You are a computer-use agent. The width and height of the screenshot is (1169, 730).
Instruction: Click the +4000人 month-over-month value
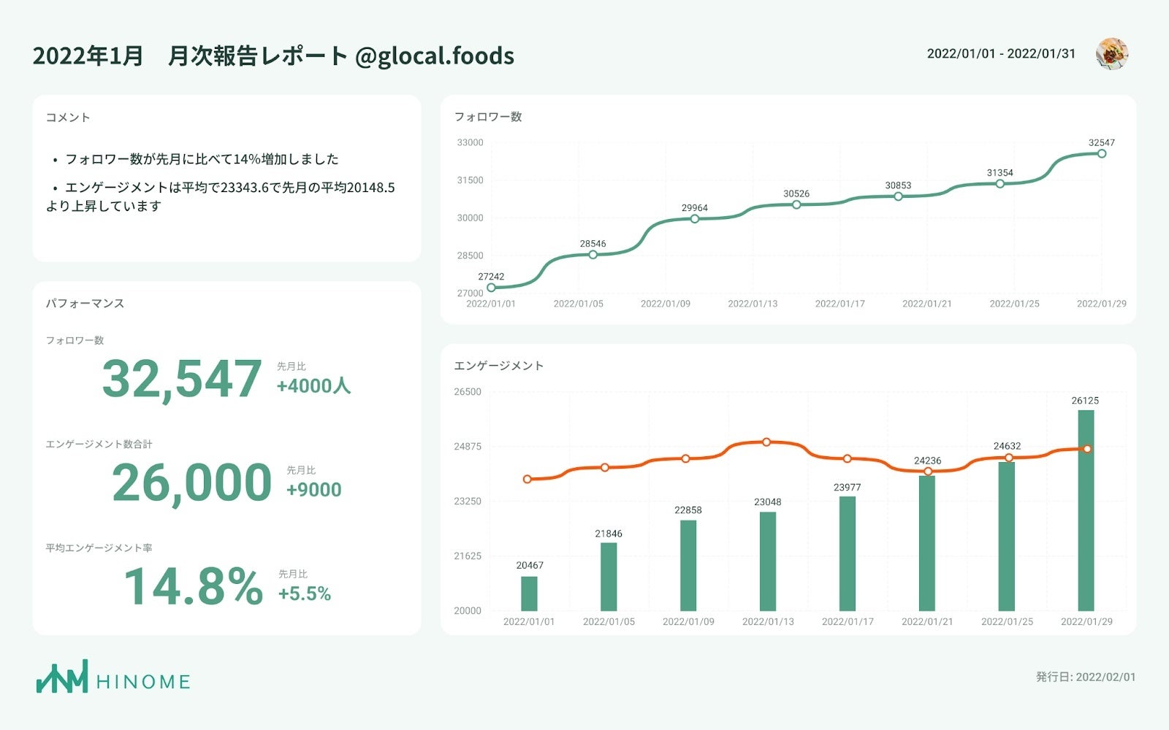(x=313, y=386)
